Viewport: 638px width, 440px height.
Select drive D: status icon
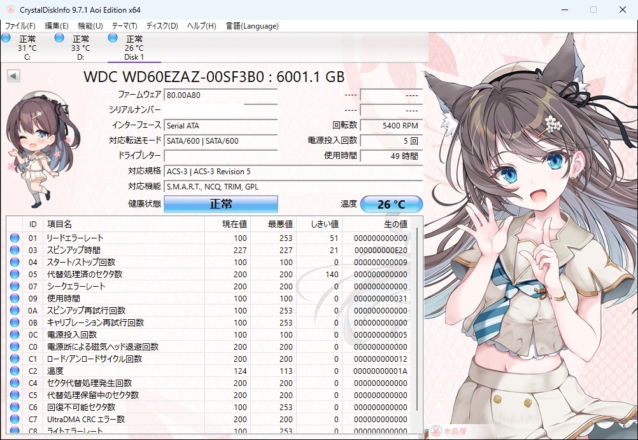[x=59, y=38]
